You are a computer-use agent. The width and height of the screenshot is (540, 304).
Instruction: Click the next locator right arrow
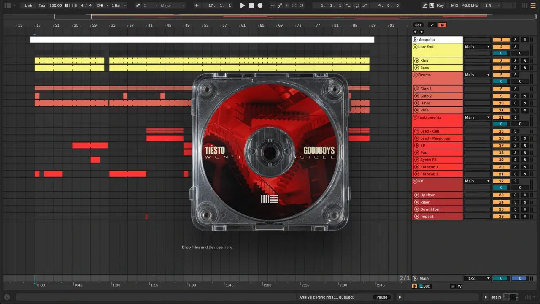421,32
